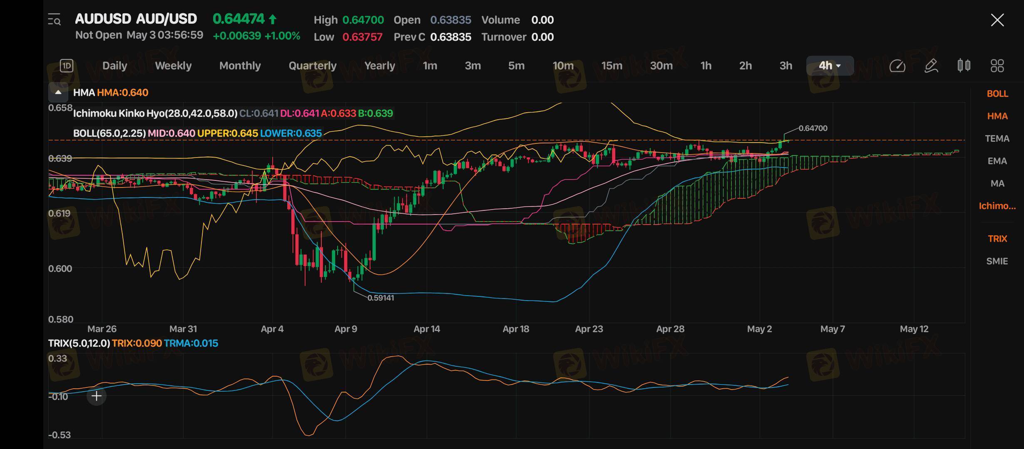The height and width of the screenshot is (449, 1024).
Task: Choose the Monthly chart period
Action: coord(240,66)
